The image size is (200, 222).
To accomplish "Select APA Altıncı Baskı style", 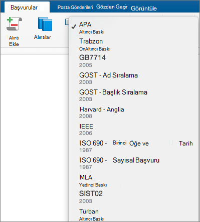I will (x=133, y=27).
